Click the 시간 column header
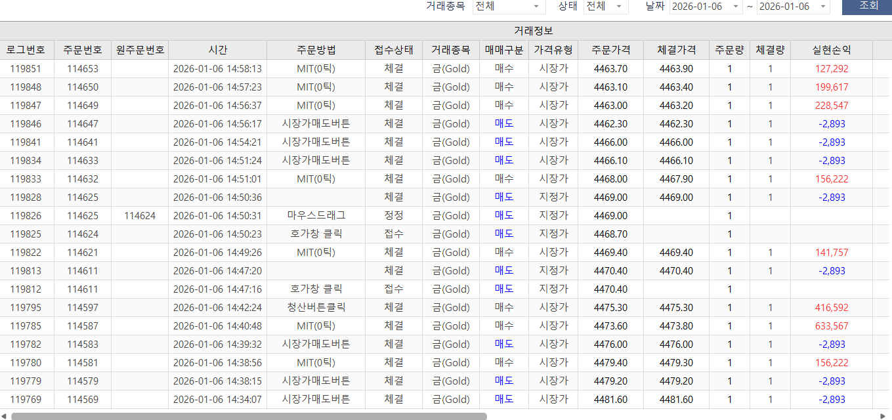892x420 pixels. click(217, 50)
